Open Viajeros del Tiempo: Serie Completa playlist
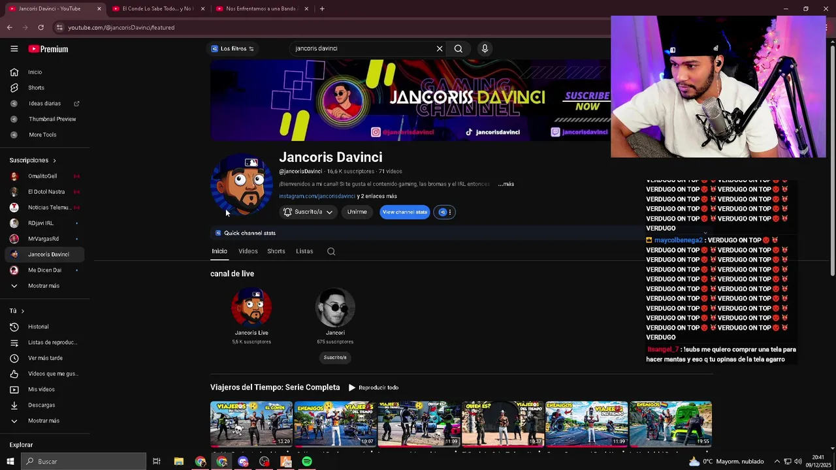 pyautogui.click(x=275, y=388)
